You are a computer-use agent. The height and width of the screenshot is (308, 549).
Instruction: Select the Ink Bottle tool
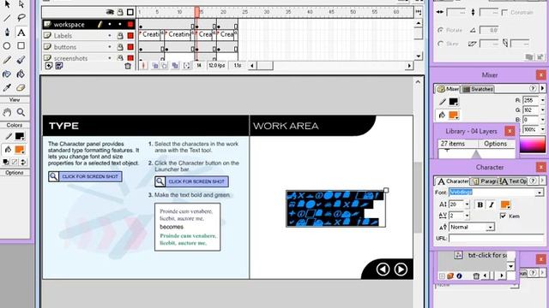(7, 74)
